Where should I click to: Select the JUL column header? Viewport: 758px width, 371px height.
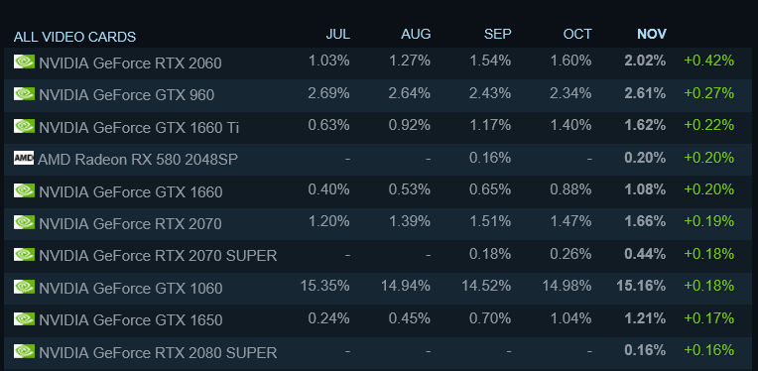click(x=338, y=34)
